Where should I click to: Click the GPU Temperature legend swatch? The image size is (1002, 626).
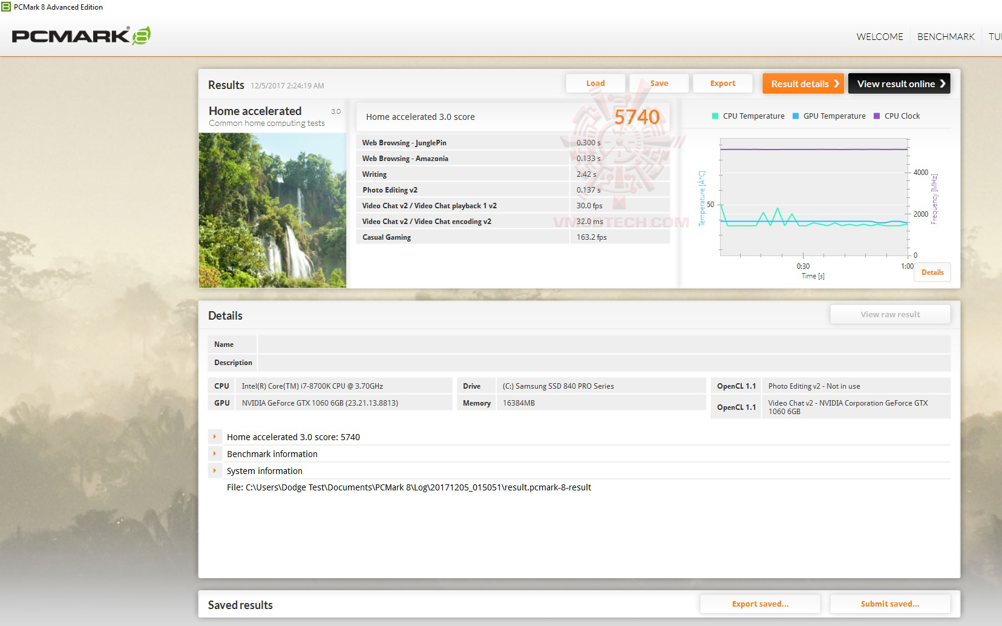click(796, 116)
